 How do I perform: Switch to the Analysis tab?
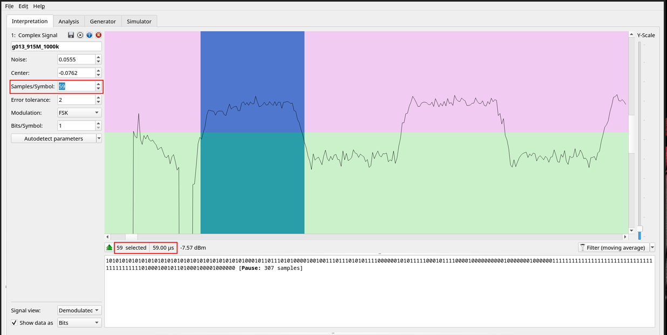(x=69, y=22)
